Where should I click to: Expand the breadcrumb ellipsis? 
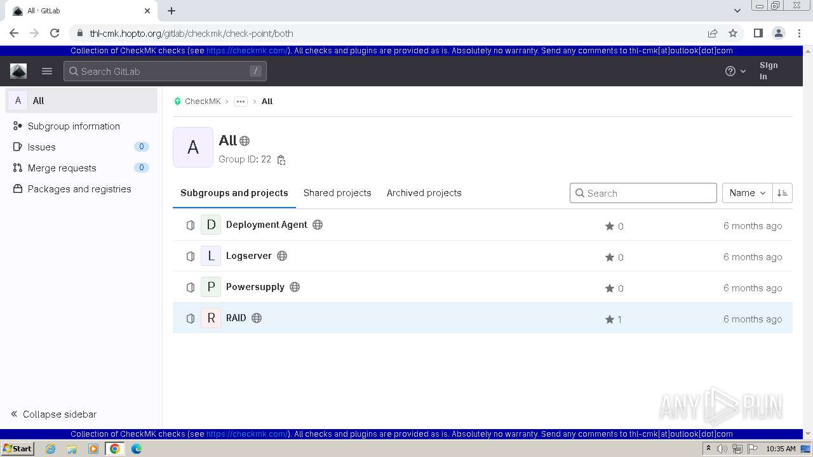(x=241, y=102)
